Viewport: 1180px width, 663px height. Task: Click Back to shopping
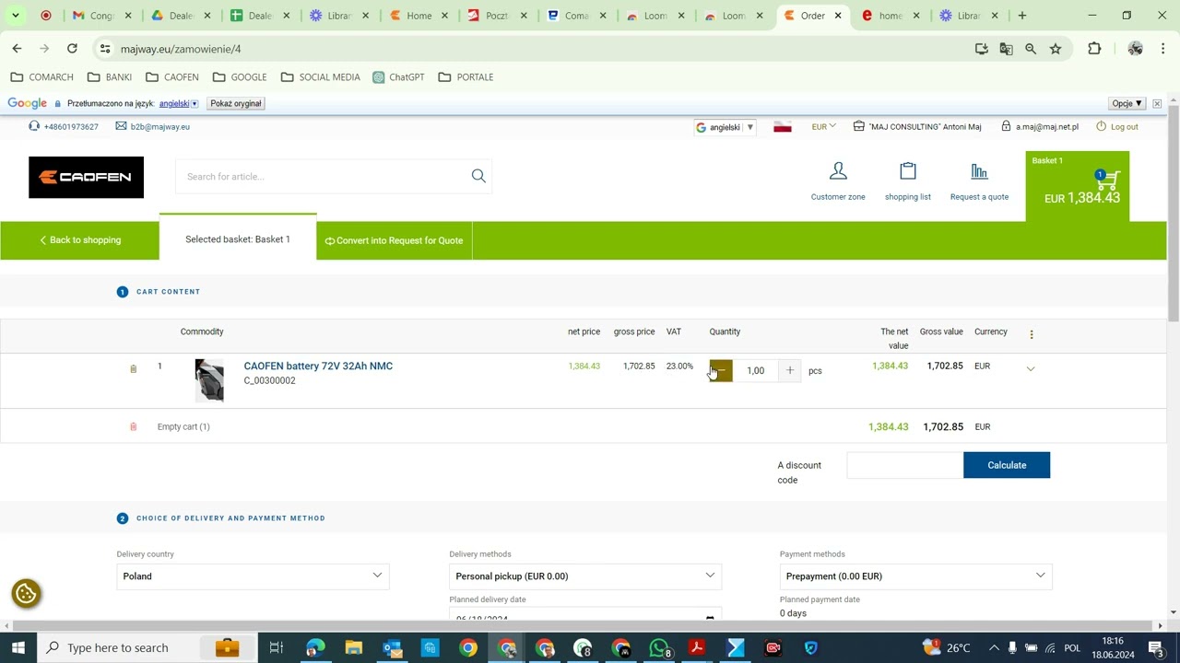[80, 240]
